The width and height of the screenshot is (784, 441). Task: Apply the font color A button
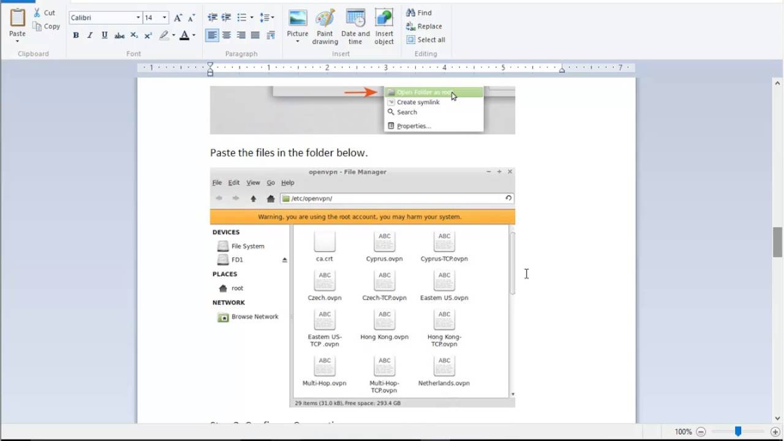coord(184,36)
